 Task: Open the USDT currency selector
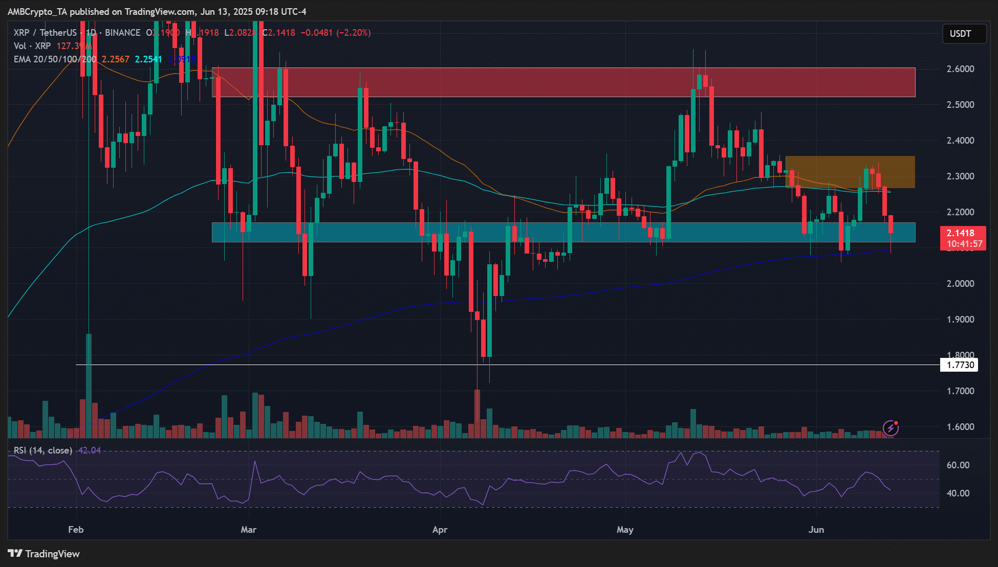point(964,34)
